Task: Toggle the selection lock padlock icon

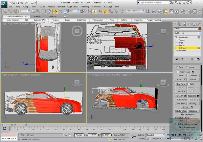Action: [66, 135]
